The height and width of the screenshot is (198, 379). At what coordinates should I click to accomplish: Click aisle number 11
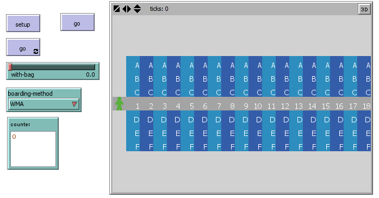pos(271,106)
